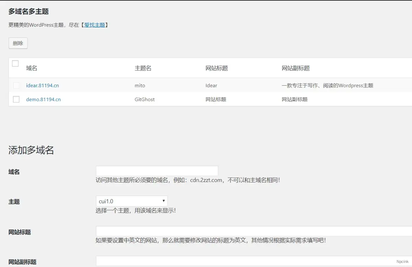Image resolution: width=412 pixels, height=267 pixels.
Task: Click the 添加多域名 section heading
Action: 31,150
